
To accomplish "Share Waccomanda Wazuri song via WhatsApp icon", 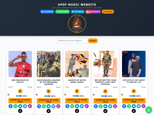I will click(44, 106).
